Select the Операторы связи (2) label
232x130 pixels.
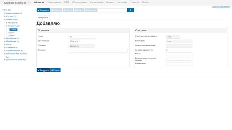(14, 13)
